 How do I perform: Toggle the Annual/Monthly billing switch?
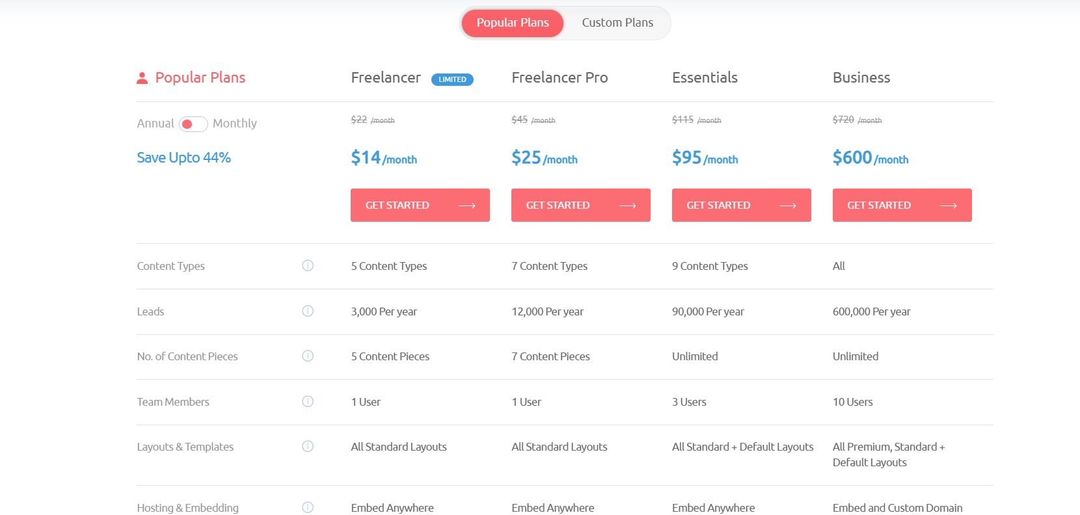[193, 124]
